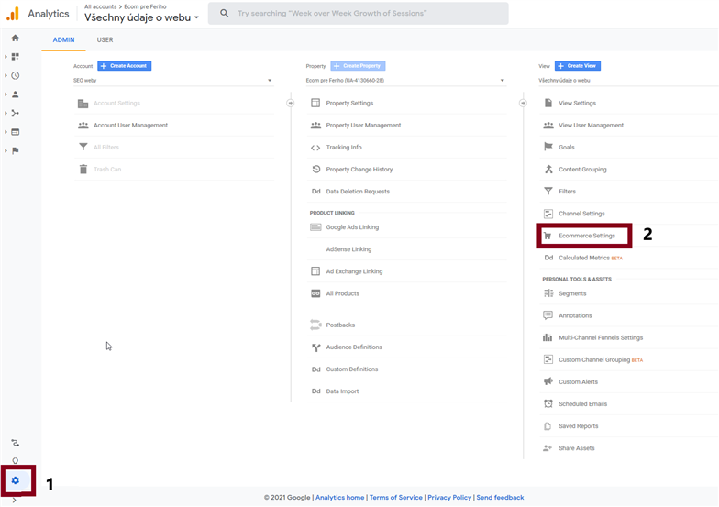Click the Trash Can icon
This screenshot has width=719, height=507.
(83, 169)
